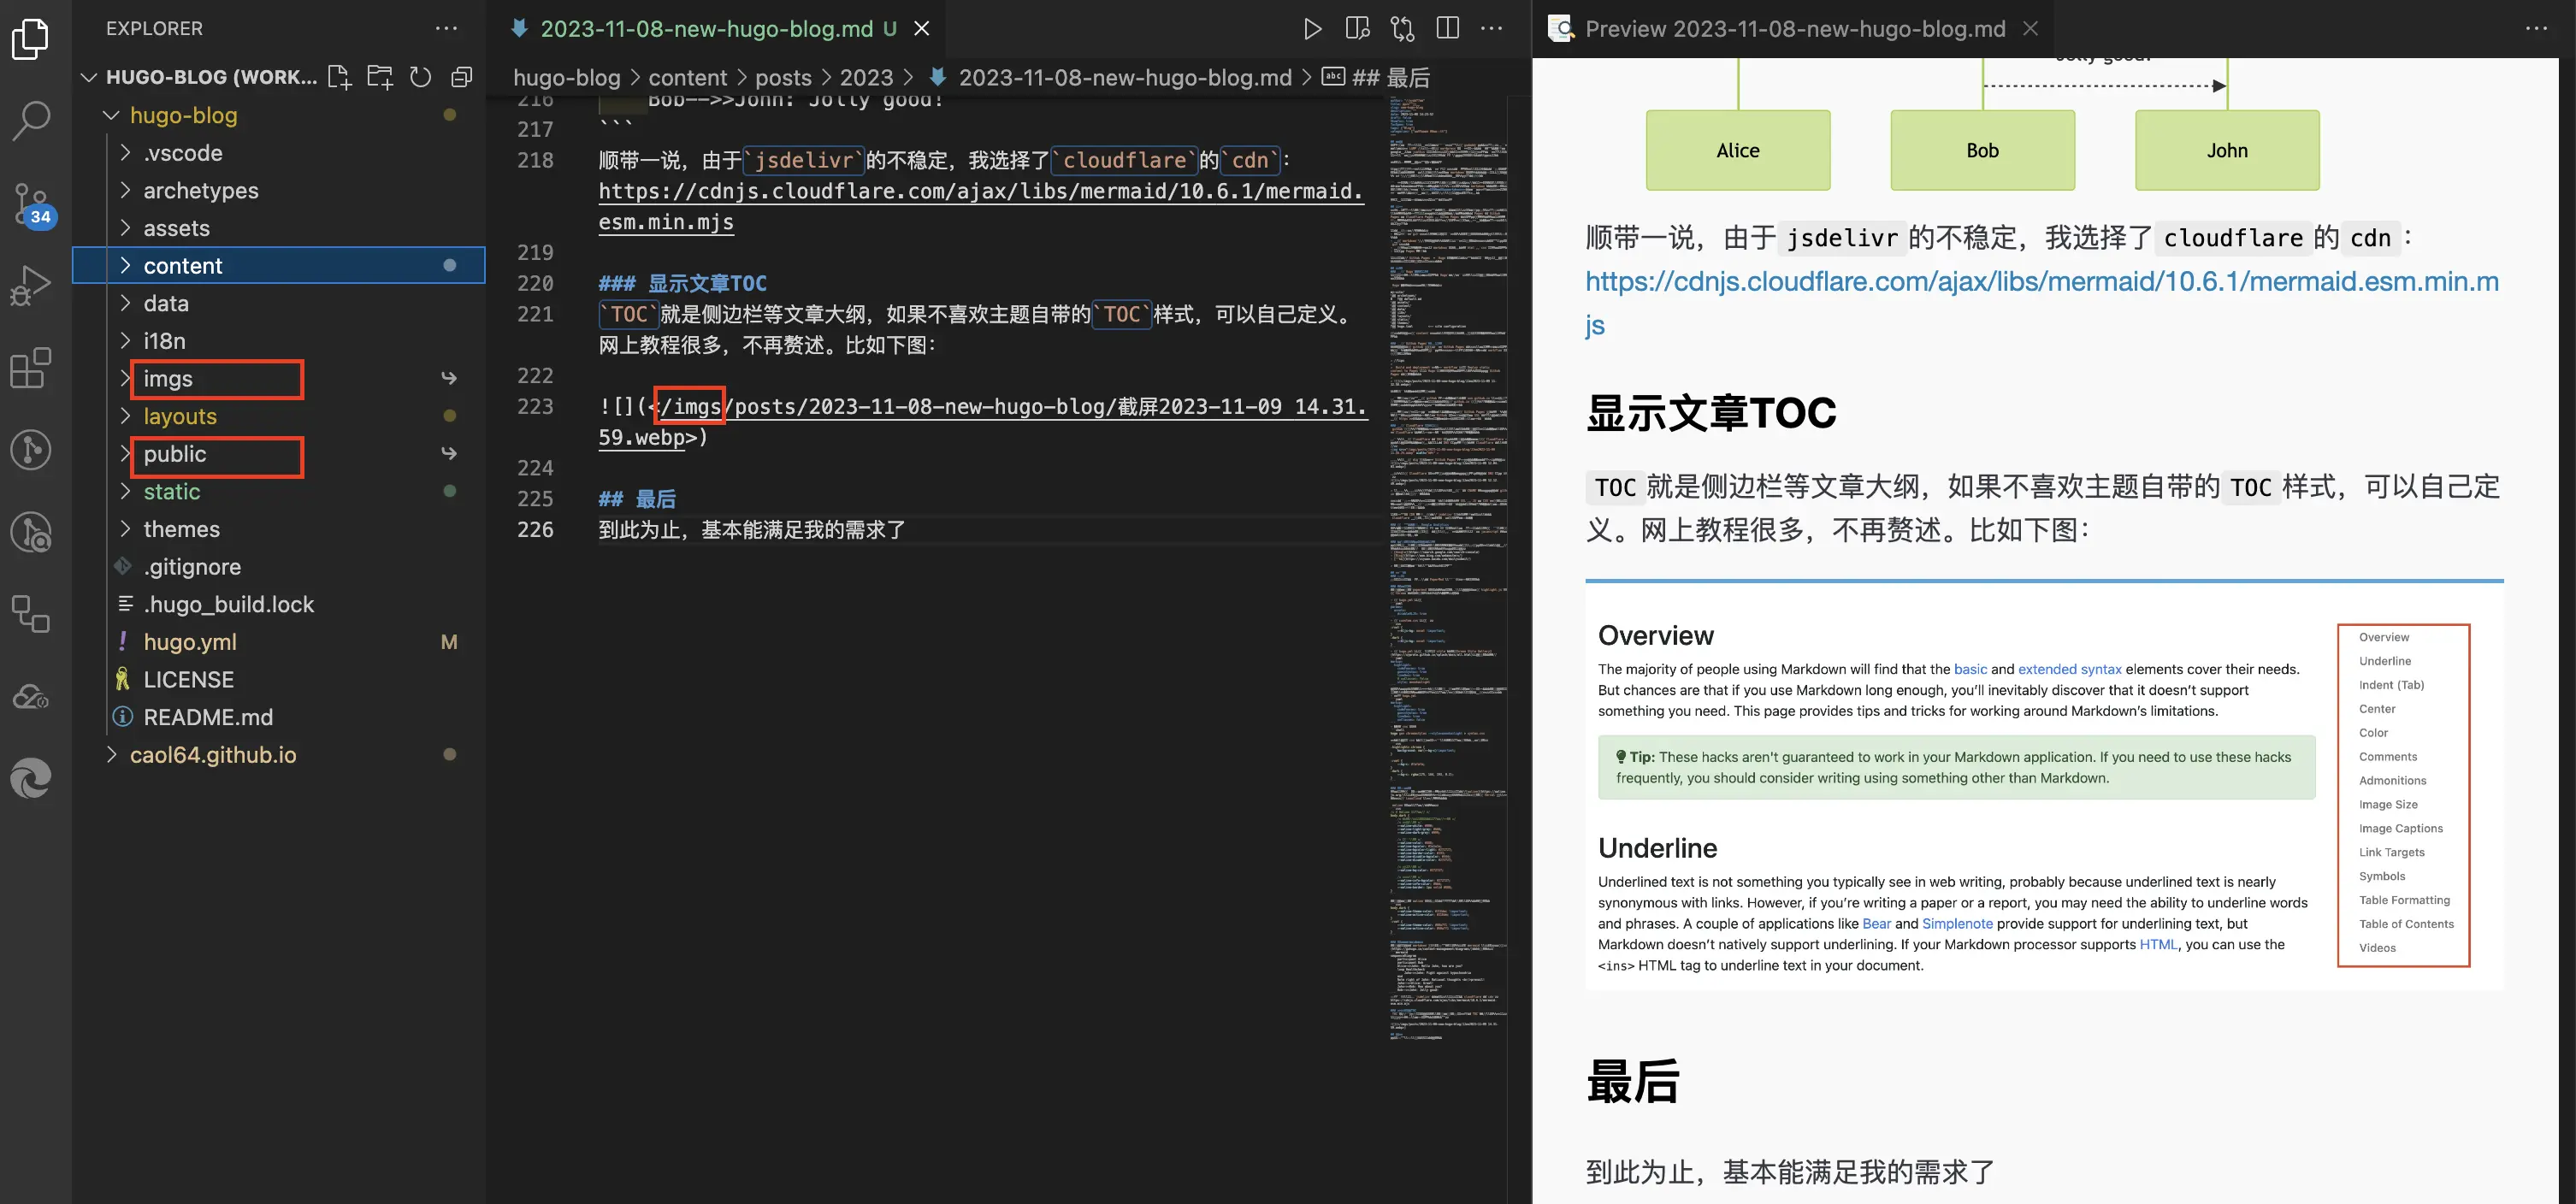Open the Edge browser tools icon in activity bar
This screenshot has height=1204, width=2576.
coord(30,778)
